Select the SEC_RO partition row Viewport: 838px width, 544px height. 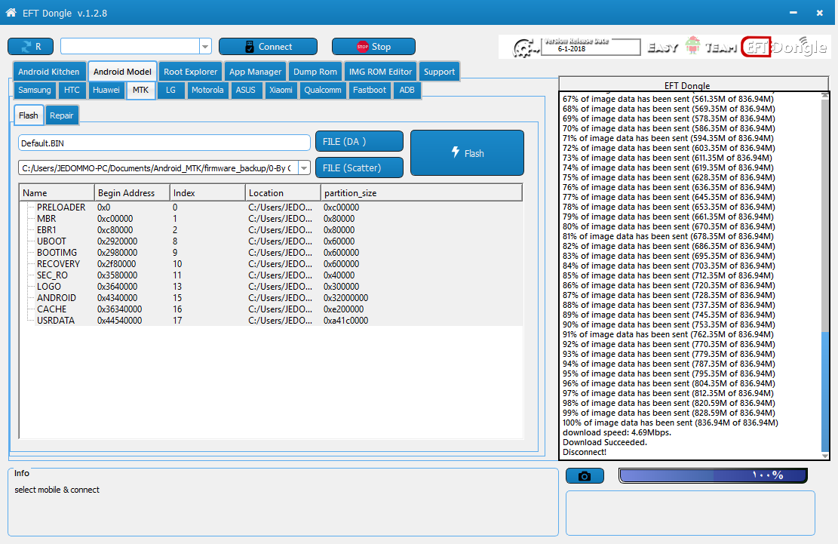coord(271,275)
